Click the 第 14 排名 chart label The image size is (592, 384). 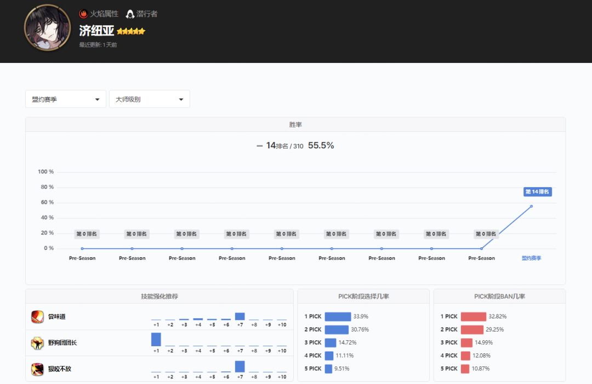click(x=537, y=192)
